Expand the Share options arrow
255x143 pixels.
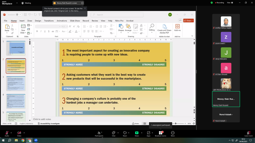tap(141, 133)
